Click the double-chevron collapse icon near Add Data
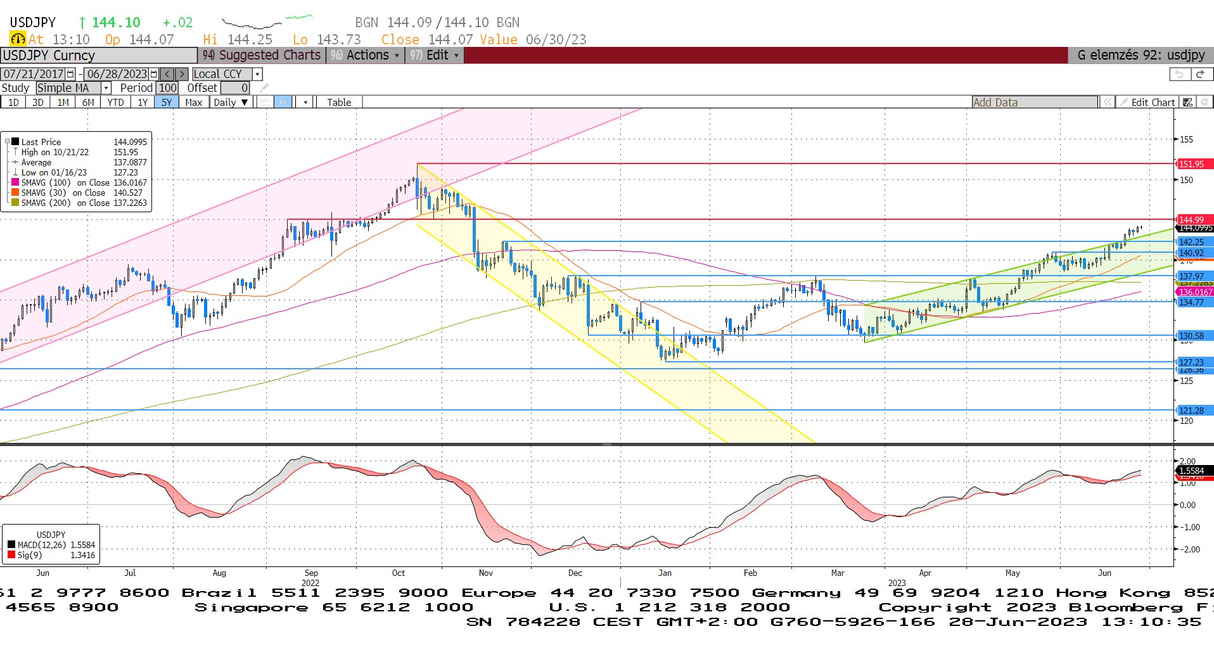The image size is (1214, 657). tap(1108, 102)
